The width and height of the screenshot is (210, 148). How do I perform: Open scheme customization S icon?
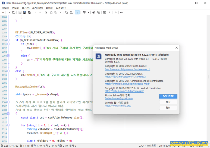[x=109, y=12]
